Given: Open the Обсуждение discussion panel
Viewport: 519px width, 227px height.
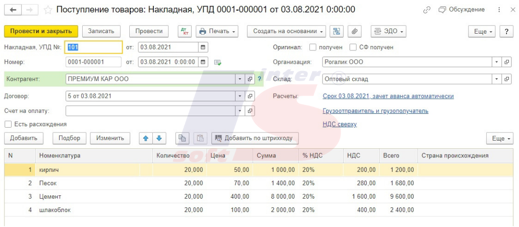Looking at the screenshot, I should (461, 10).
